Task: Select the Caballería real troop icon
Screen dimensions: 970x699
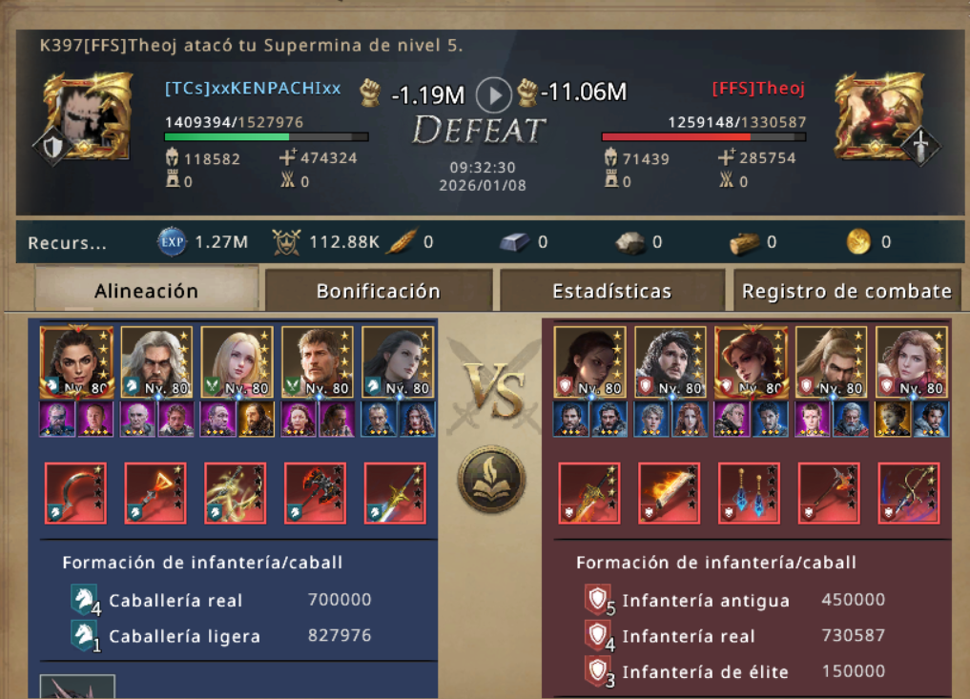Action: coord(85,600)
